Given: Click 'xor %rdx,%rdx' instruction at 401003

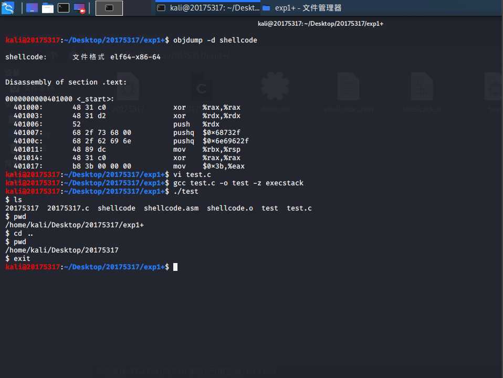Looking at the screenshot, I should click(x=206, y=115).
